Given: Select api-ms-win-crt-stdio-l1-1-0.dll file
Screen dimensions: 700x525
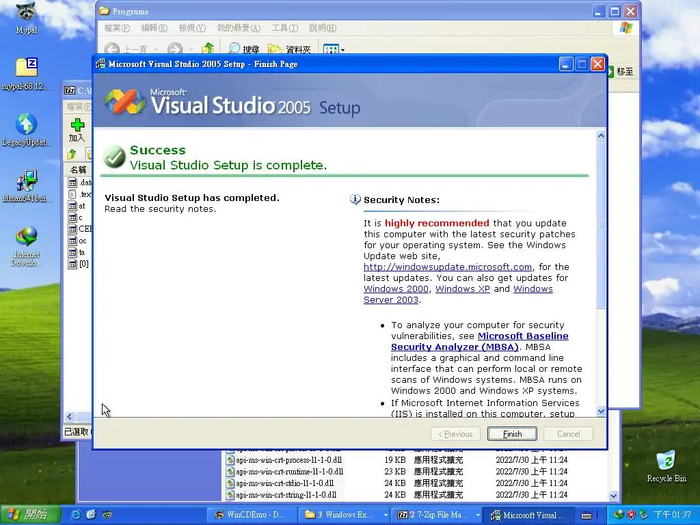Looking at the screenshot, I should [280, 483].
